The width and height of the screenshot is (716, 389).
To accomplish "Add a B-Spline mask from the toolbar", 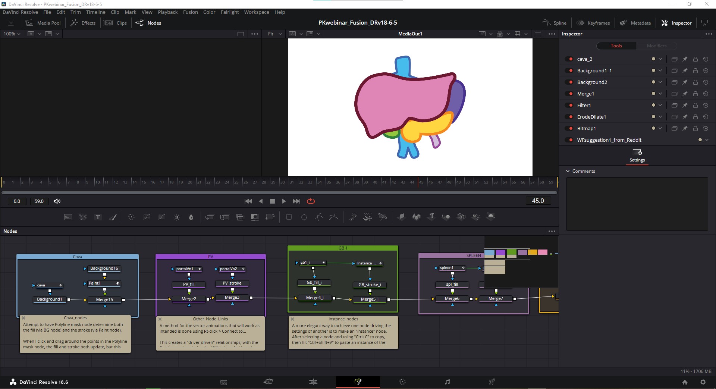I will coord(334,217).
